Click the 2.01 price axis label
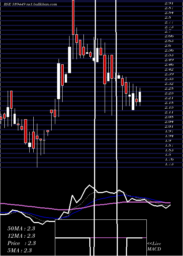This screenshot has width=183, height=256. point(169,126)
